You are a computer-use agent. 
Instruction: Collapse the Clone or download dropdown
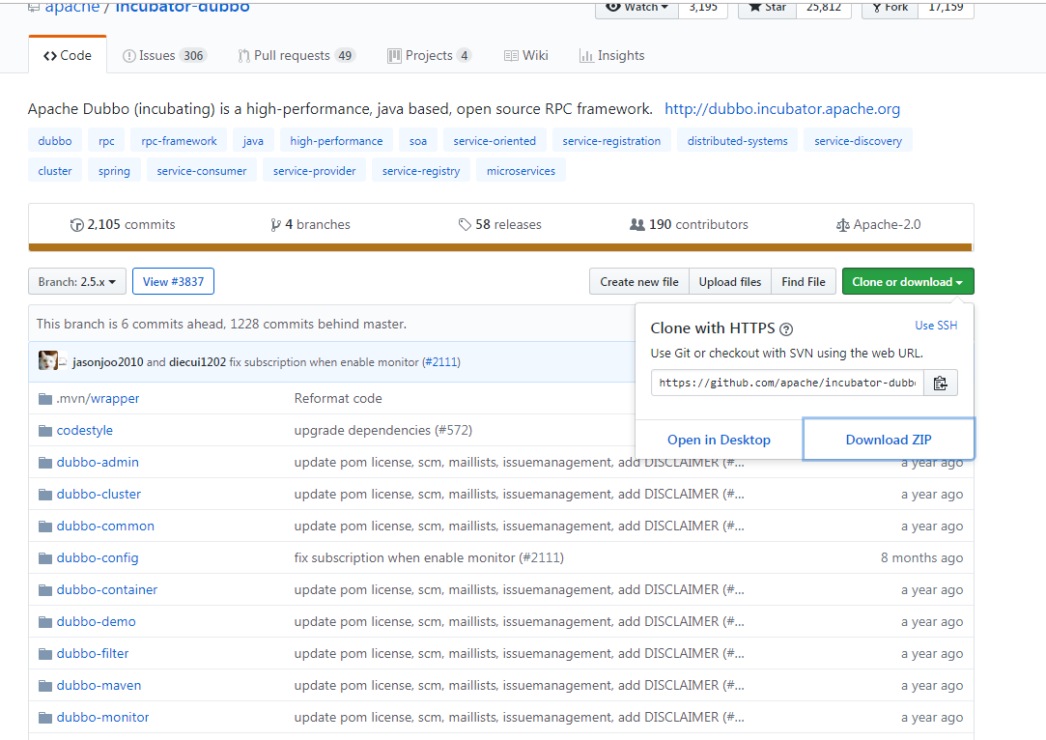tap(908, 281)
